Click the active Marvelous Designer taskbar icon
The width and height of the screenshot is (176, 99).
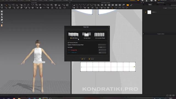45,98
